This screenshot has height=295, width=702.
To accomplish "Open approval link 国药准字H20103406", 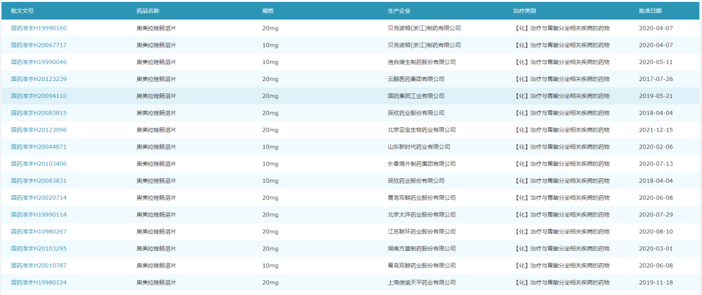I will click(x=39, y=164).
